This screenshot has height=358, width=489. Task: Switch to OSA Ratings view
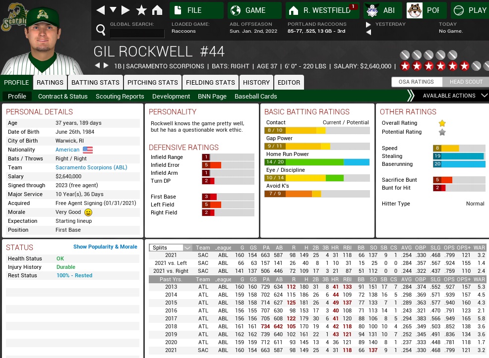point(416,82)
